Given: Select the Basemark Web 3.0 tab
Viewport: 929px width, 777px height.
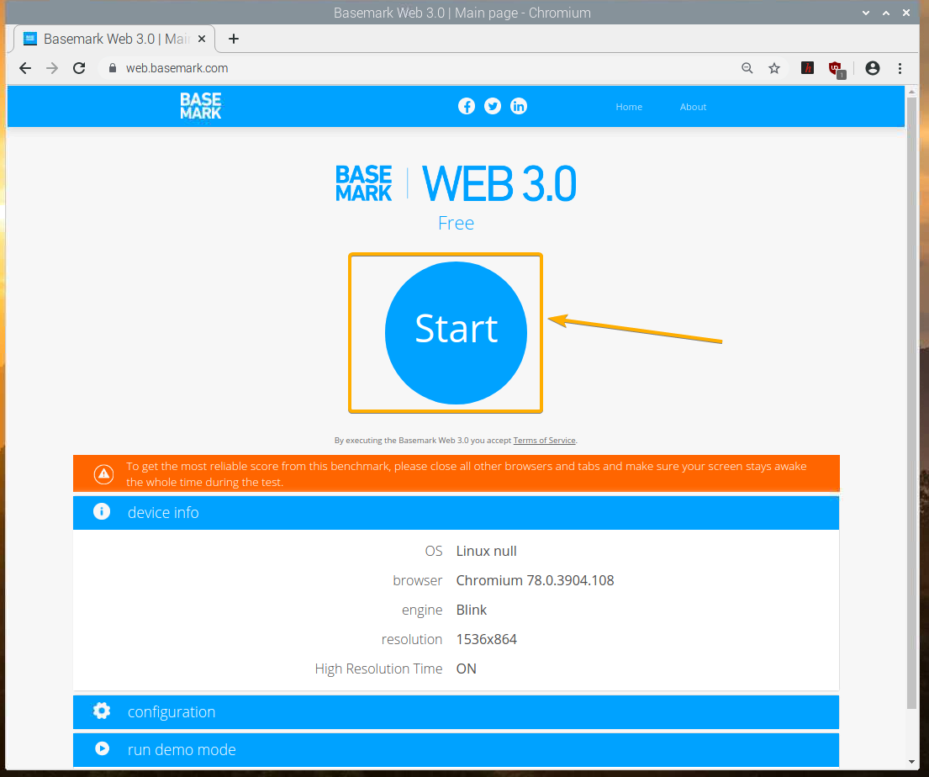Looking at the screenshot, I should [x=113, y=39].
